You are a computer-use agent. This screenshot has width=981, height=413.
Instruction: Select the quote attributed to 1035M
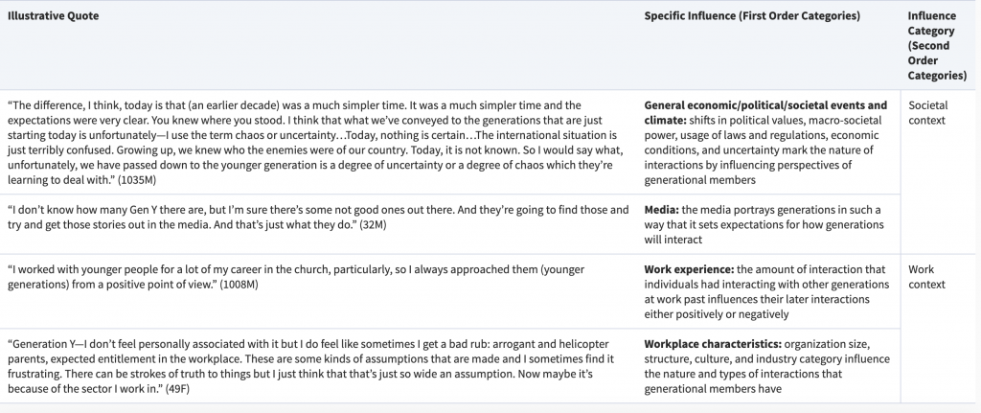[x=319, y=143]
